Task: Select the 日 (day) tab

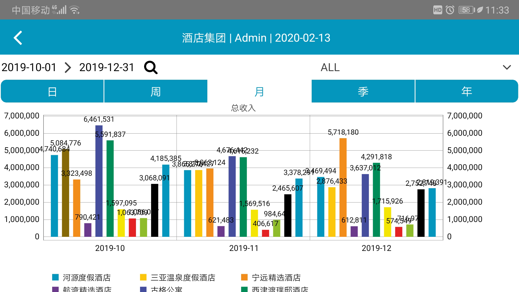Action: click(52, 91)
